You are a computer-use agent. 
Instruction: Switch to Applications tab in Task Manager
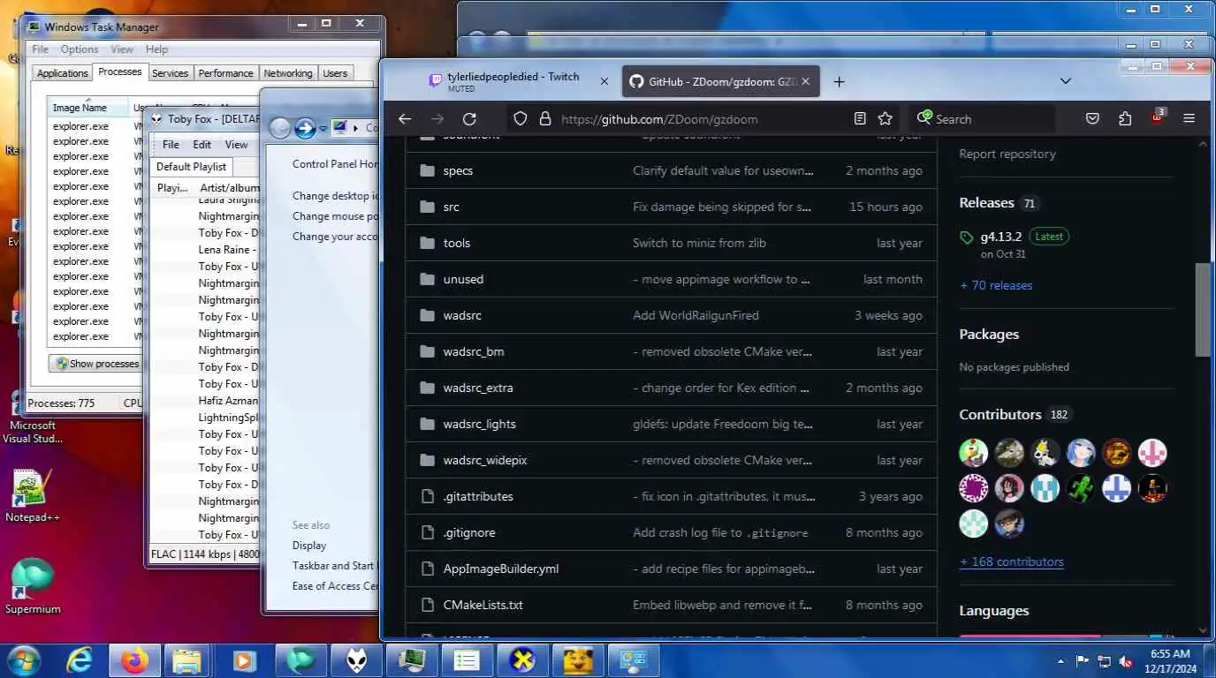click(62, 73)
